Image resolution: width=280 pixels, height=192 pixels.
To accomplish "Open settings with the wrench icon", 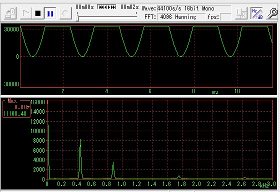I will point(272,13).
